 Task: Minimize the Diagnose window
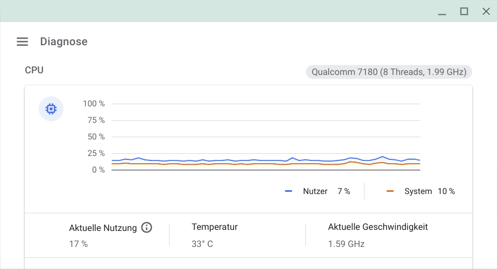click(442, 12)
